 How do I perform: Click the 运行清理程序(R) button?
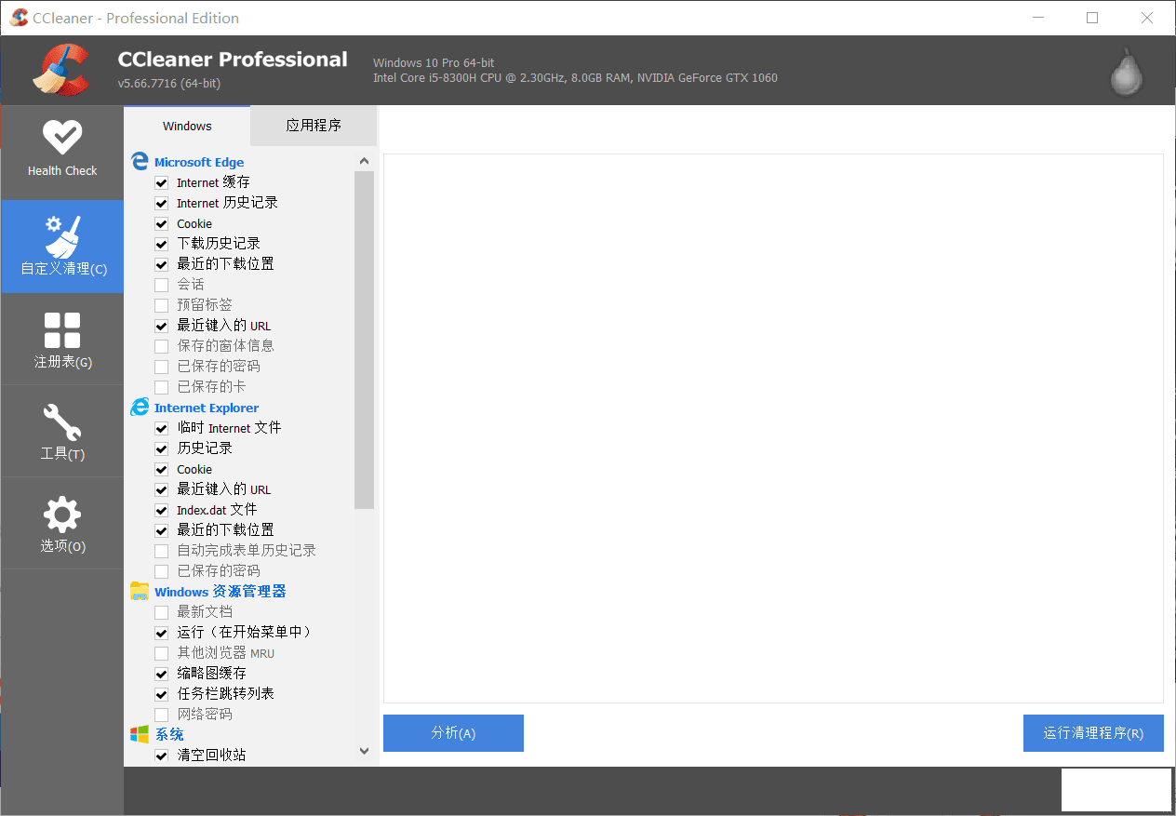pyautogui.click(x=1093, y=733)
